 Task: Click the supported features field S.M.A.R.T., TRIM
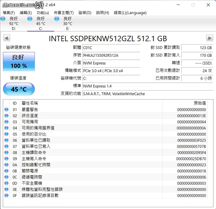(148, 94)
